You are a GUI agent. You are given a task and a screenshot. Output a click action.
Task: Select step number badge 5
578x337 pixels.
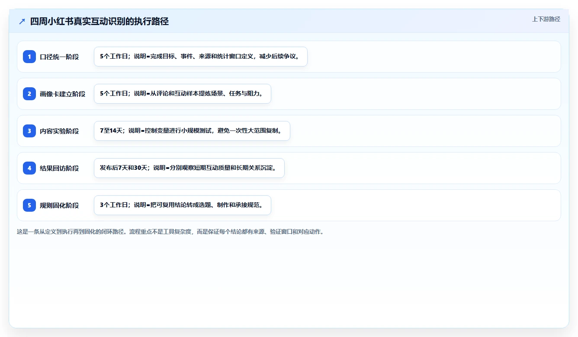(29, 205)
